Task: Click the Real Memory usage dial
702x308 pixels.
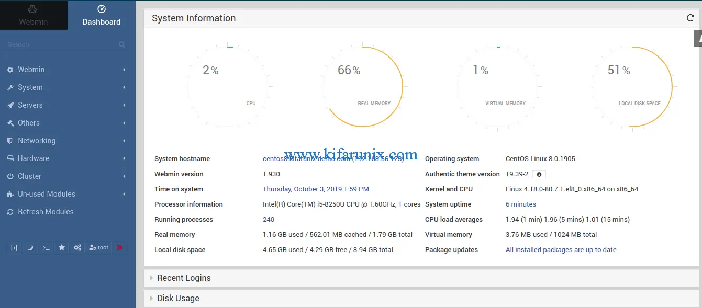Action: coord(362,86)
